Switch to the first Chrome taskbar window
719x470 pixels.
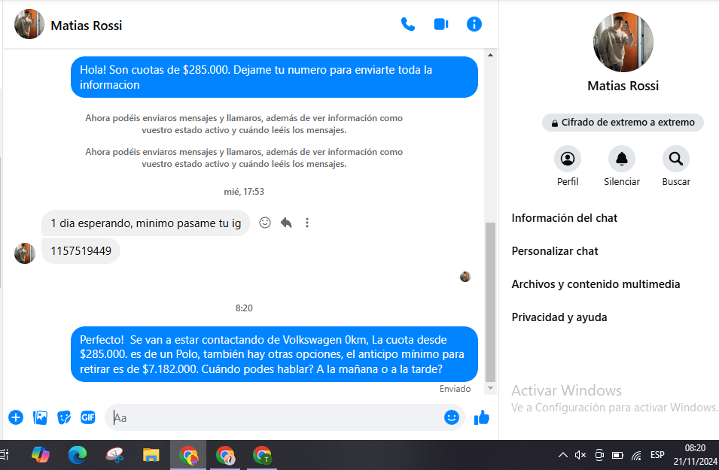click(x=188, y=455)
